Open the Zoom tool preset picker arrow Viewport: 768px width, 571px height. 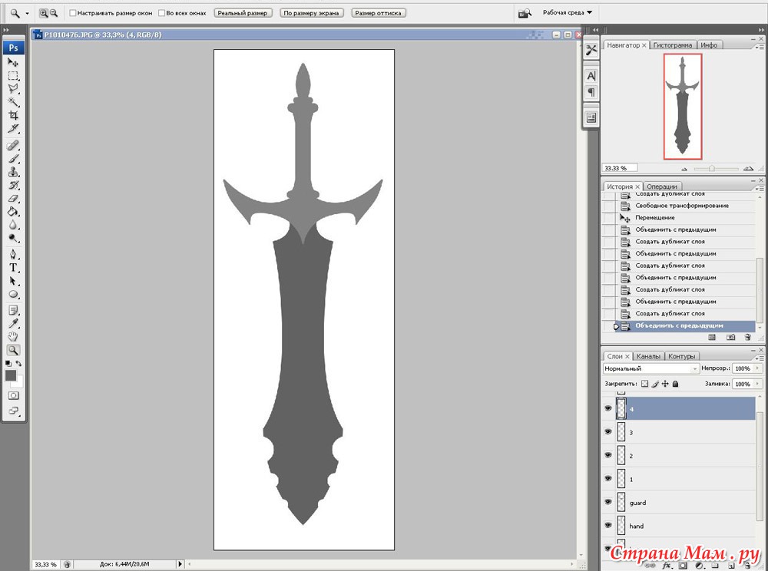tap(27, 14)
